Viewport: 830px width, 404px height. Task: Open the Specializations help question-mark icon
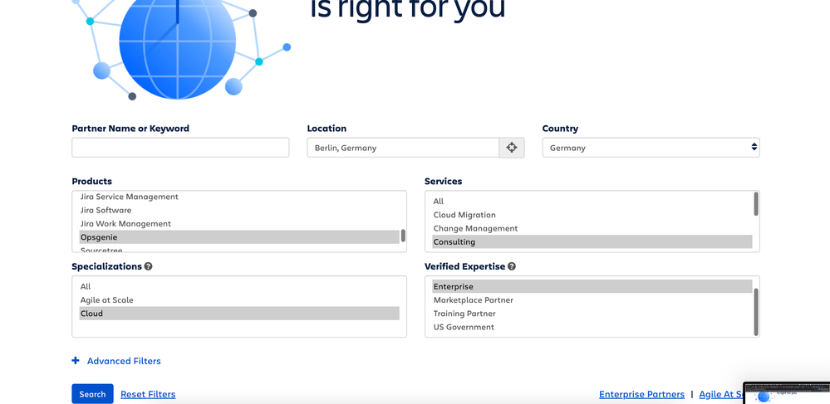[148, 266]
